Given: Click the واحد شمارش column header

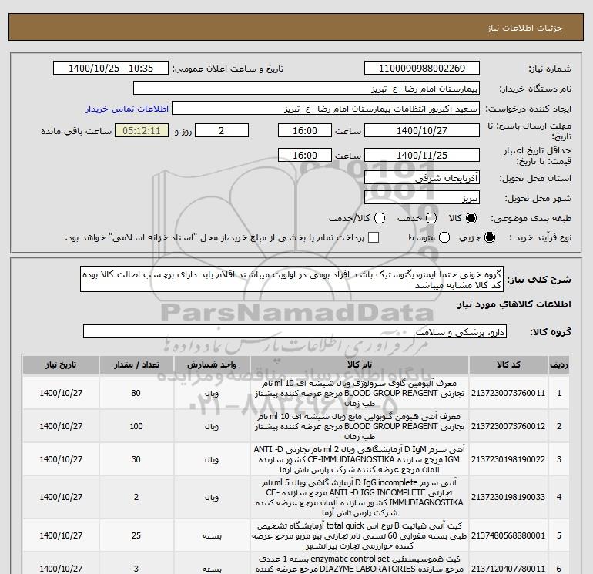Looking at the screenshot, I should pos(212,364).
